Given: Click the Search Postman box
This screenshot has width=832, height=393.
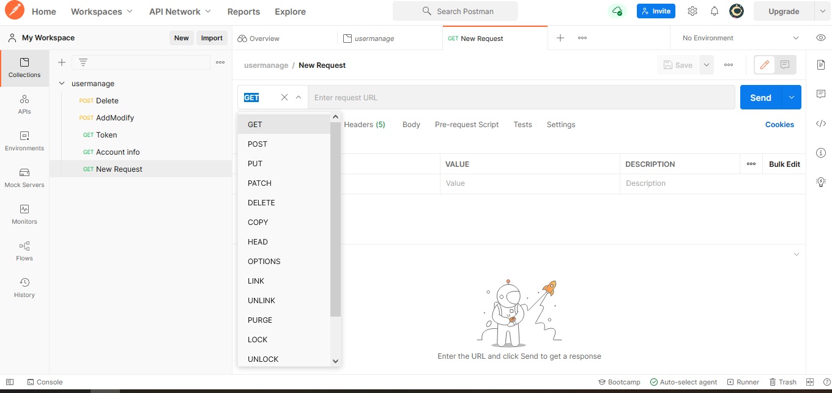Looking at the screenshot, I should [x=455, y=11].
